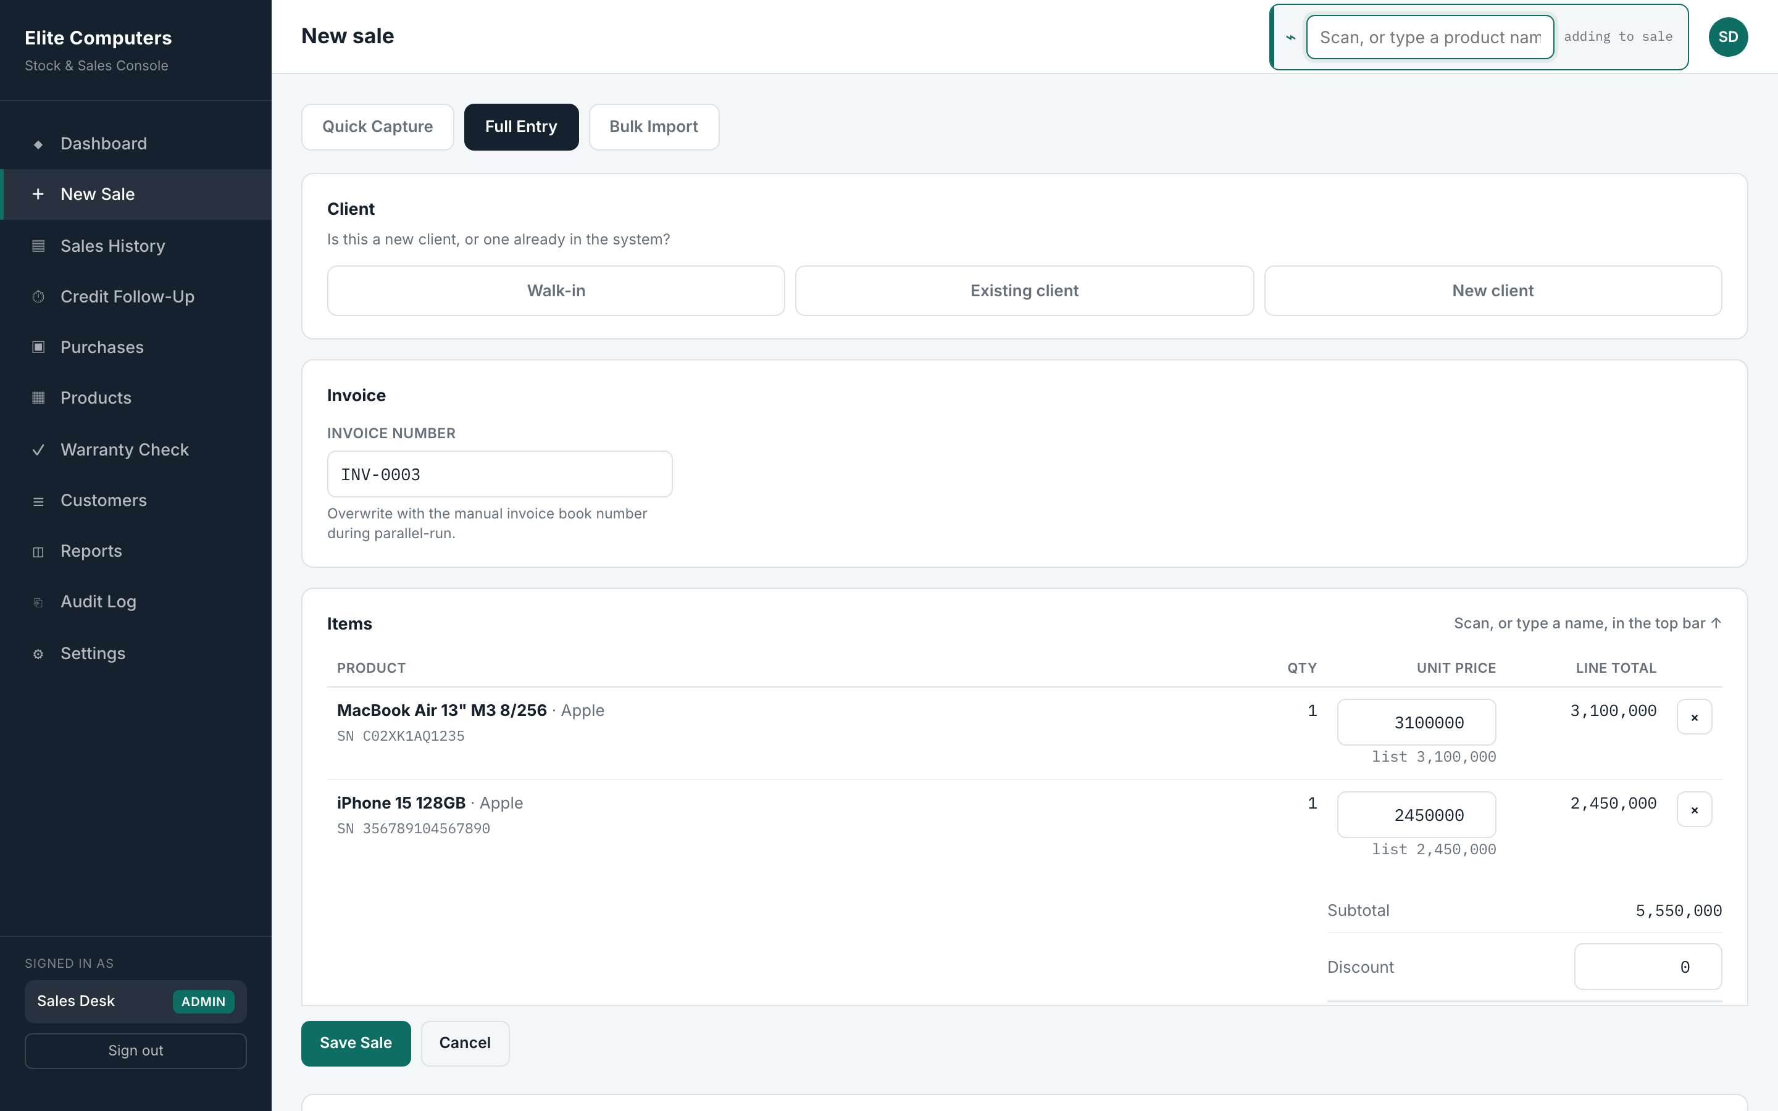Image resolution: width=1778 pixels, height=1111 pixels.
Task: Sign out of Sales Desk
Action: 135,1051
